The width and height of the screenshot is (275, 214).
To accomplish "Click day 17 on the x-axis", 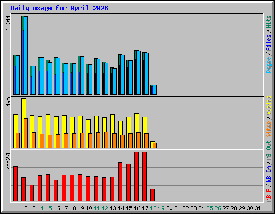I will (x=145, y=208).
